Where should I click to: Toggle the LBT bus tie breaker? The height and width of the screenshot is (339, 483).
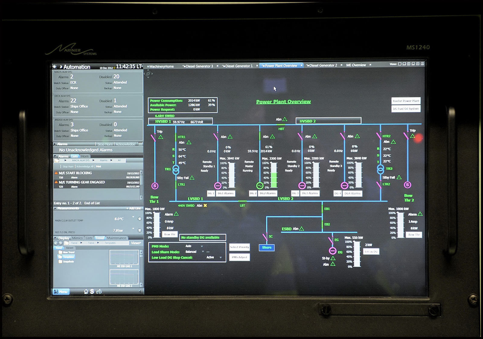point(242,202)
